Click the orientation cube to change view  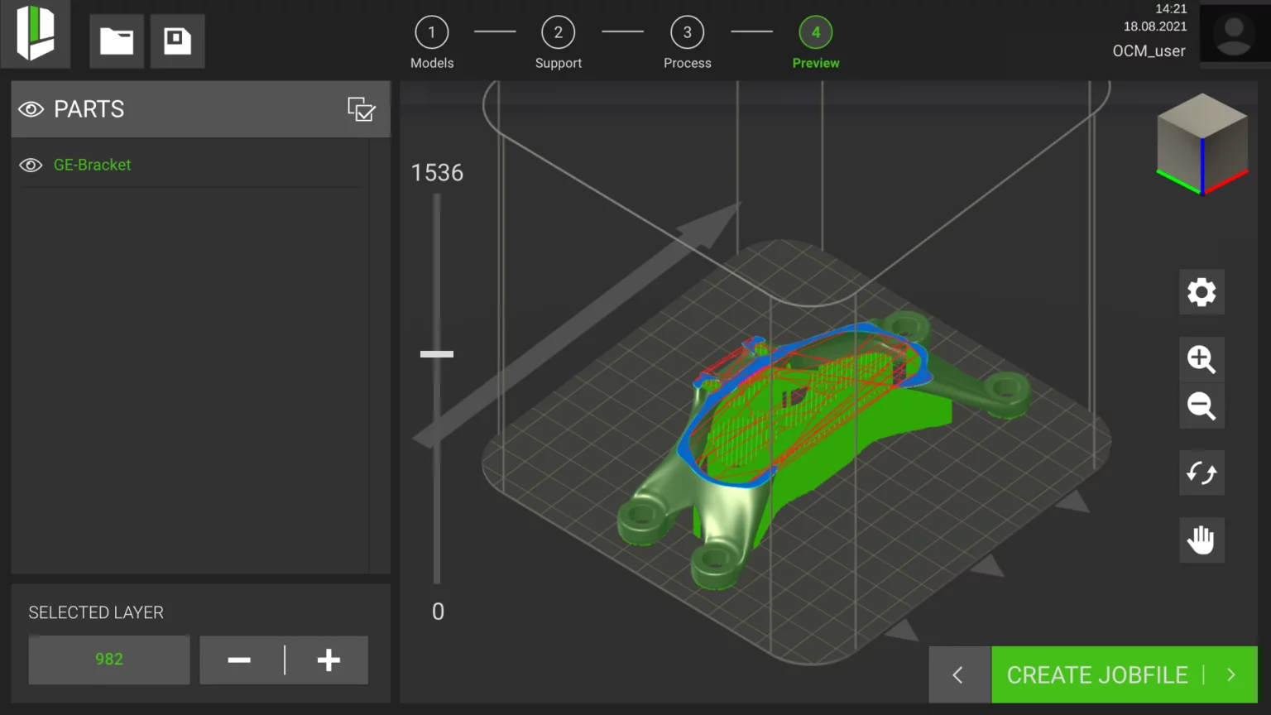1201,142
